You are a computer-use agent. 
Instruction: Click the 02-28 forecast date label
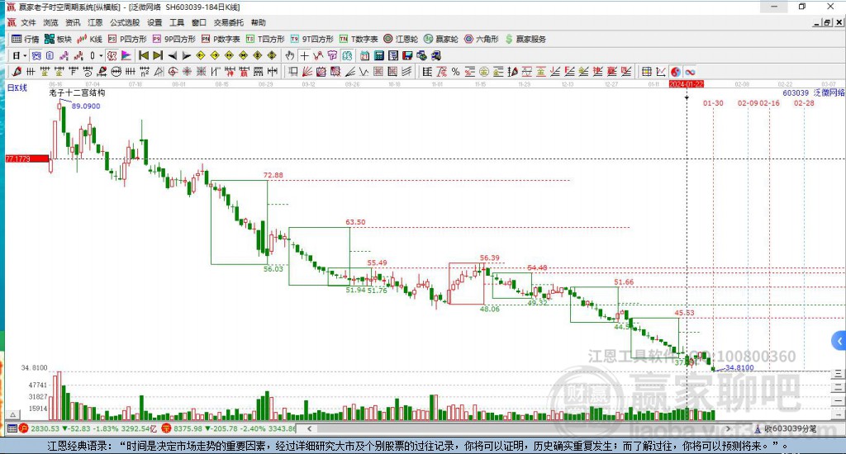(x=804, y=103)
